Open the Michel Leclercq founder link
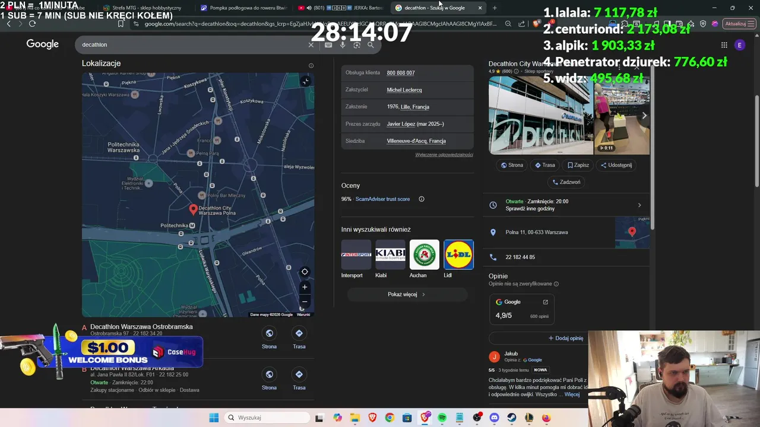 [404, 90]
